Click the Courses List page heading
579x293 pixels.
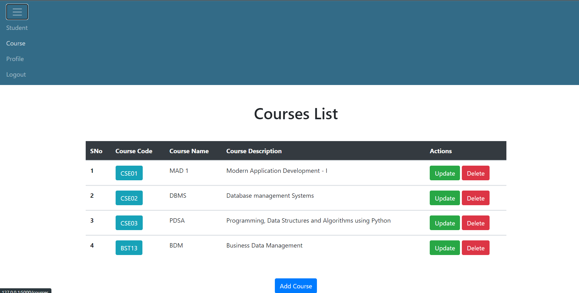point(295,114)
